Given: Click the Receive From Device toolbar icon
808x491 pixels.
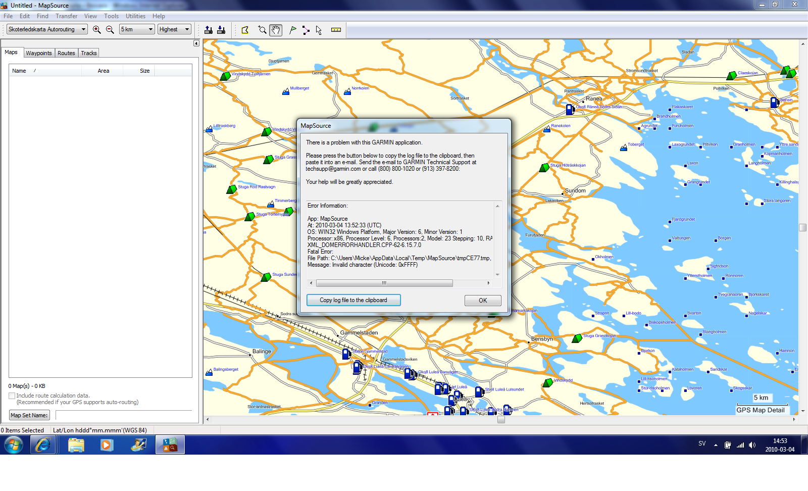Looking at the screenshot, I should 221,30.
